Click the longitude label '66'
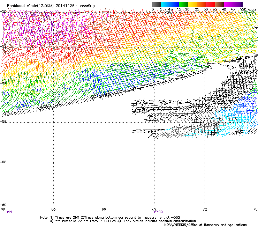This screenshot has height=227, width=258. point(104,209)
